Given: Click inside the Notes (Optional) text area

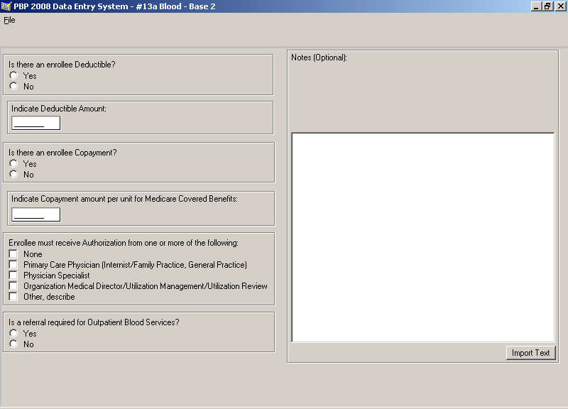Looking at the screenshot, I should [423, 237].
